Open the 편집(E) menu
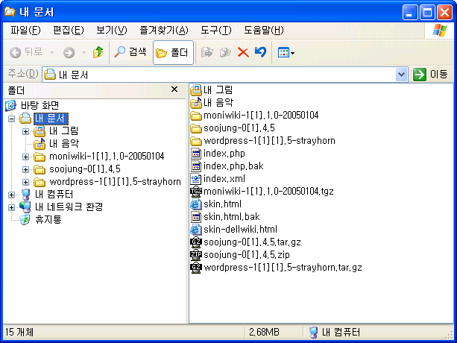The width and height of the screenshot is (457, 343). (69, 30)
